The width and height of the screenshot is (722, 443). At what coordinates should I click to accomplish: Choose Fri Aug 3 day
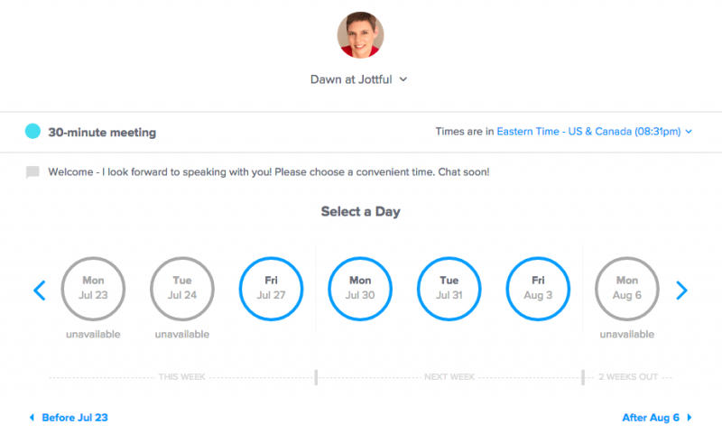click(x=538, y=289)
